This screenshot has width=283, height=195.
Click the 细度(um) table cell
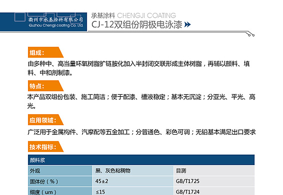click(60, 191)
